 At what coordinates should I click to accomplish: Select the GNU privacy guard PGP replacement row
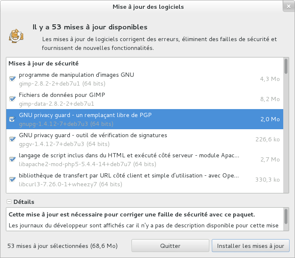126,119
